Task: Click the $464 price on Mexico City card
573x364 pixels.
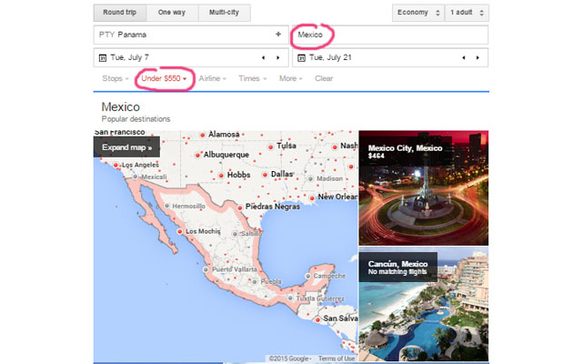Action: pyautogui.click(x=376, y=156)
